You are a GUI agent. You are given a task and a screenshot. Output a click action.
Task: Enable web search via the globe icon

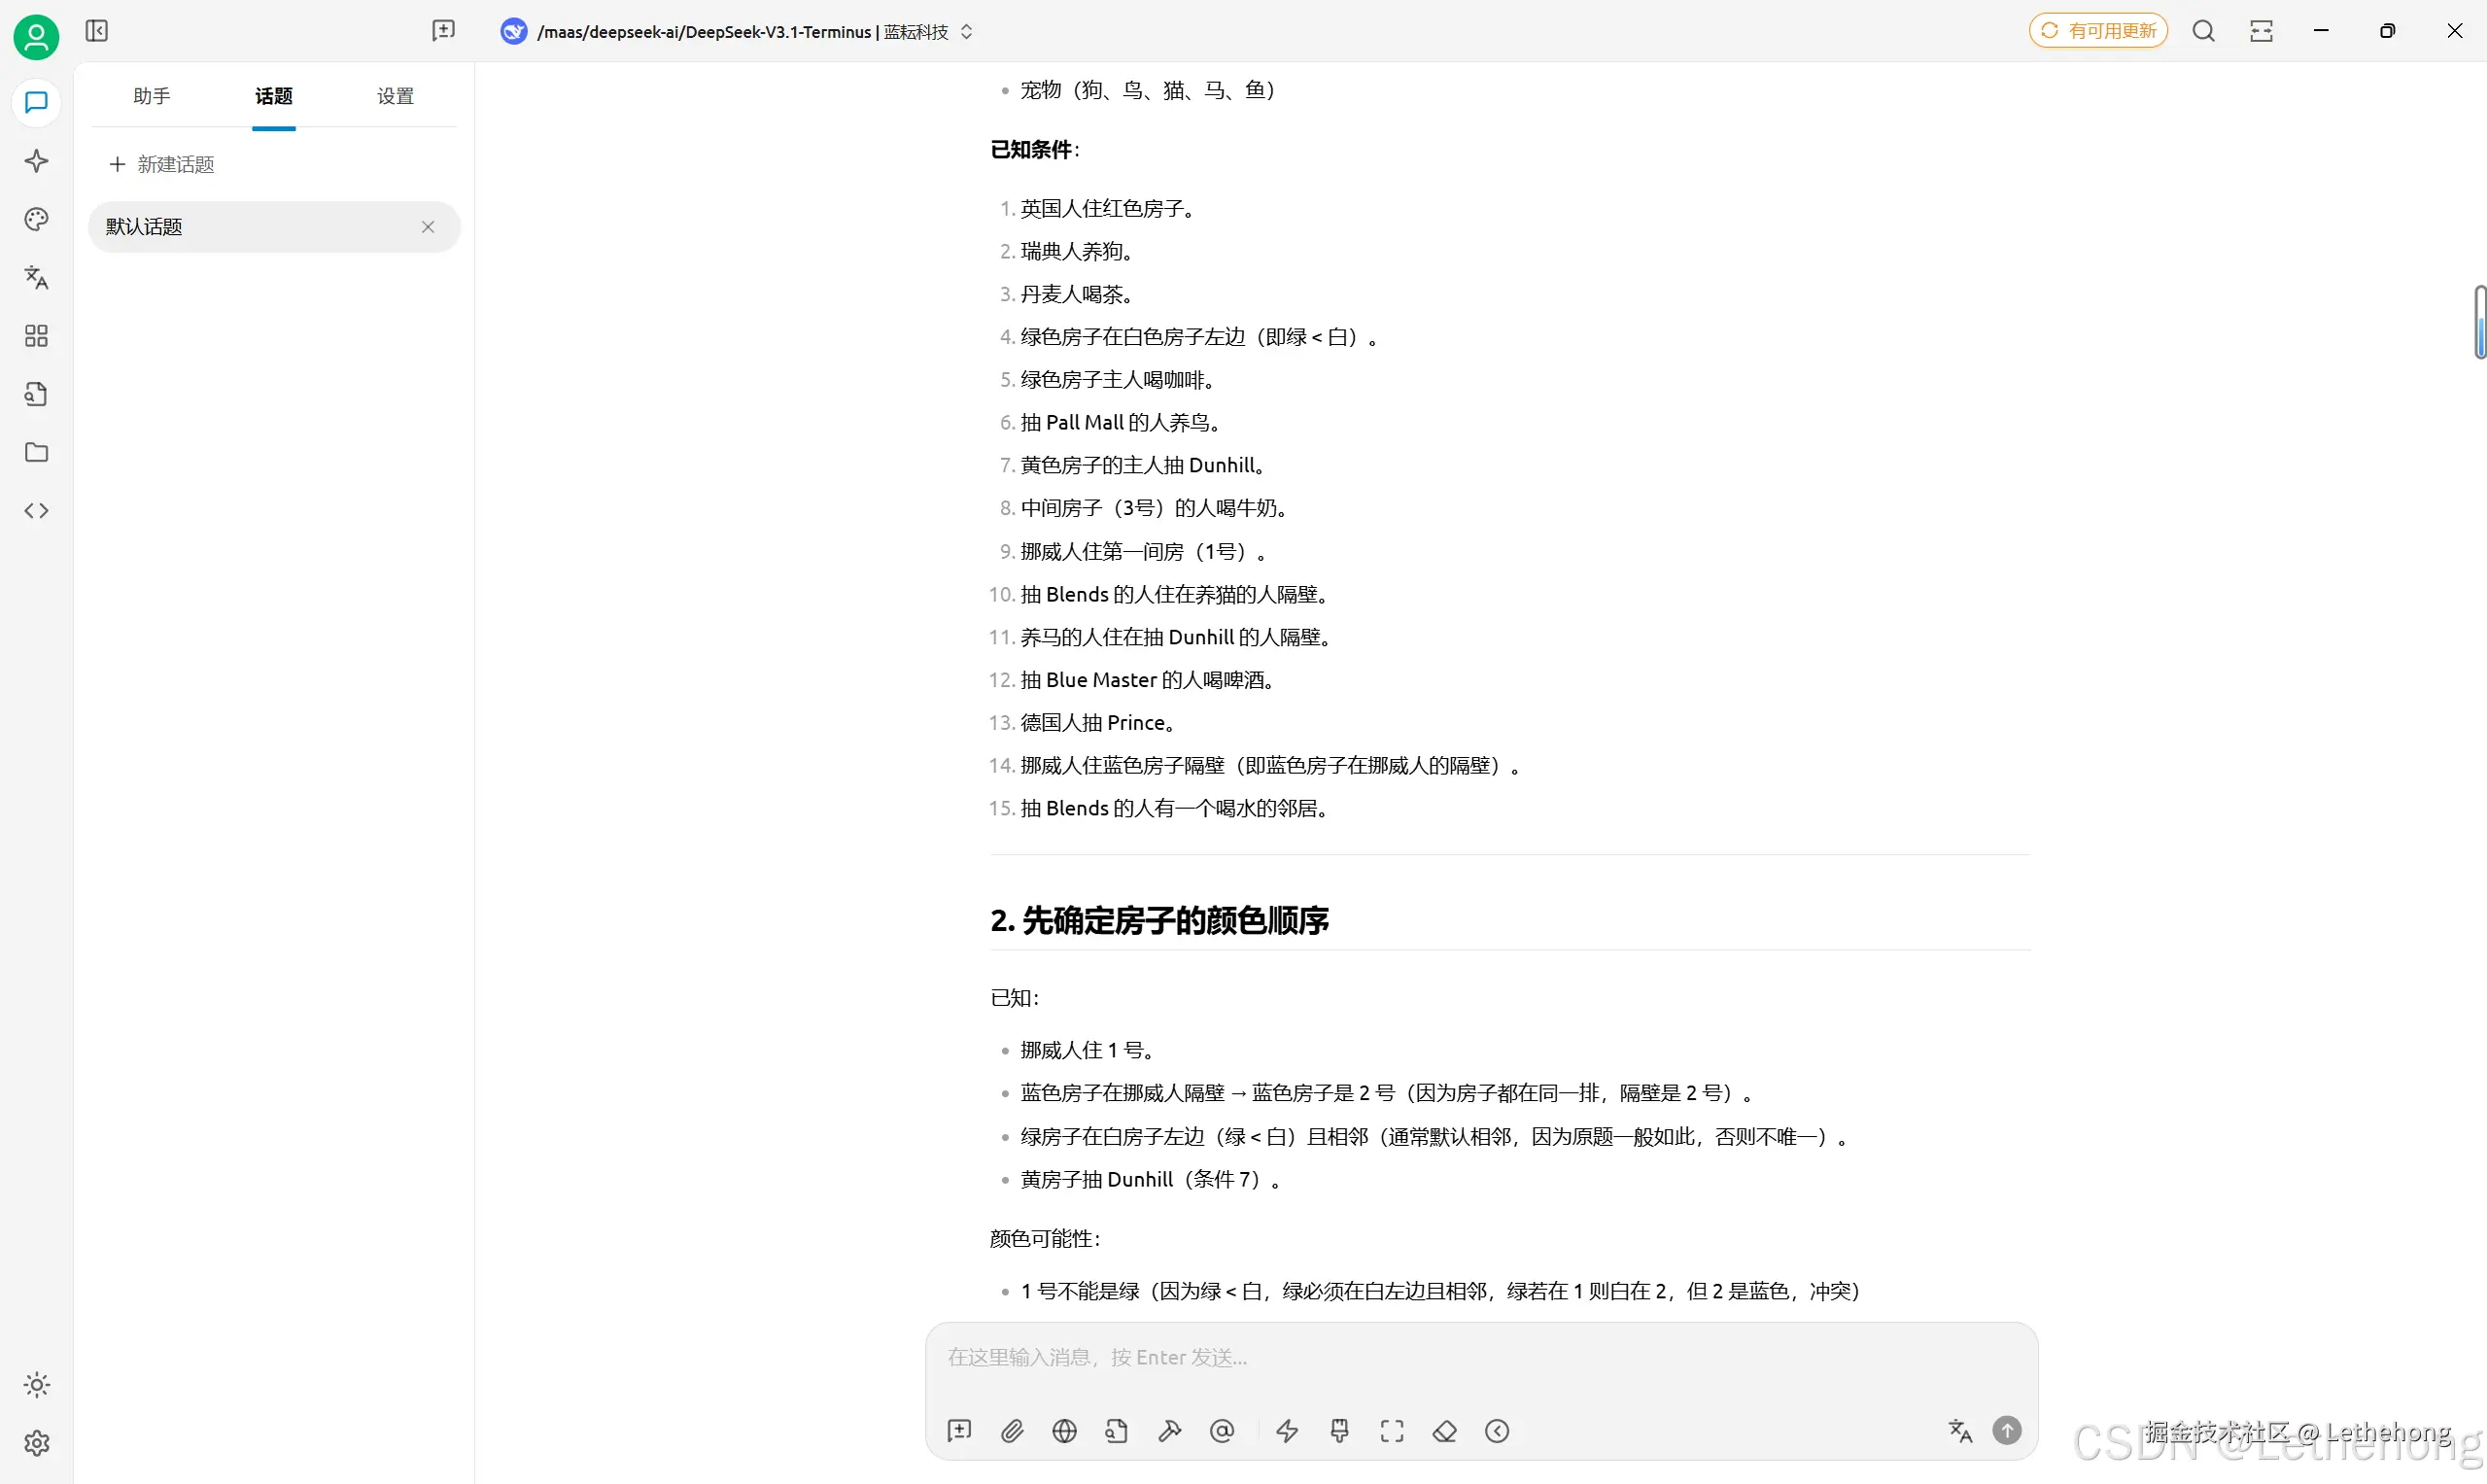(x=1064, y=1430)
